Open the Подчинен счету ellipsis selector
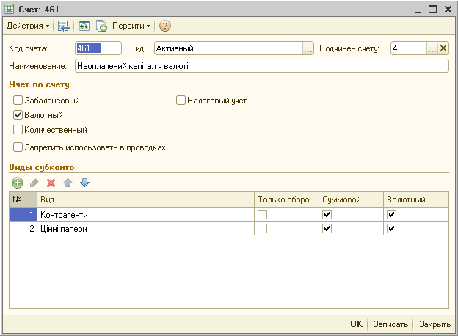 [432, 48]
